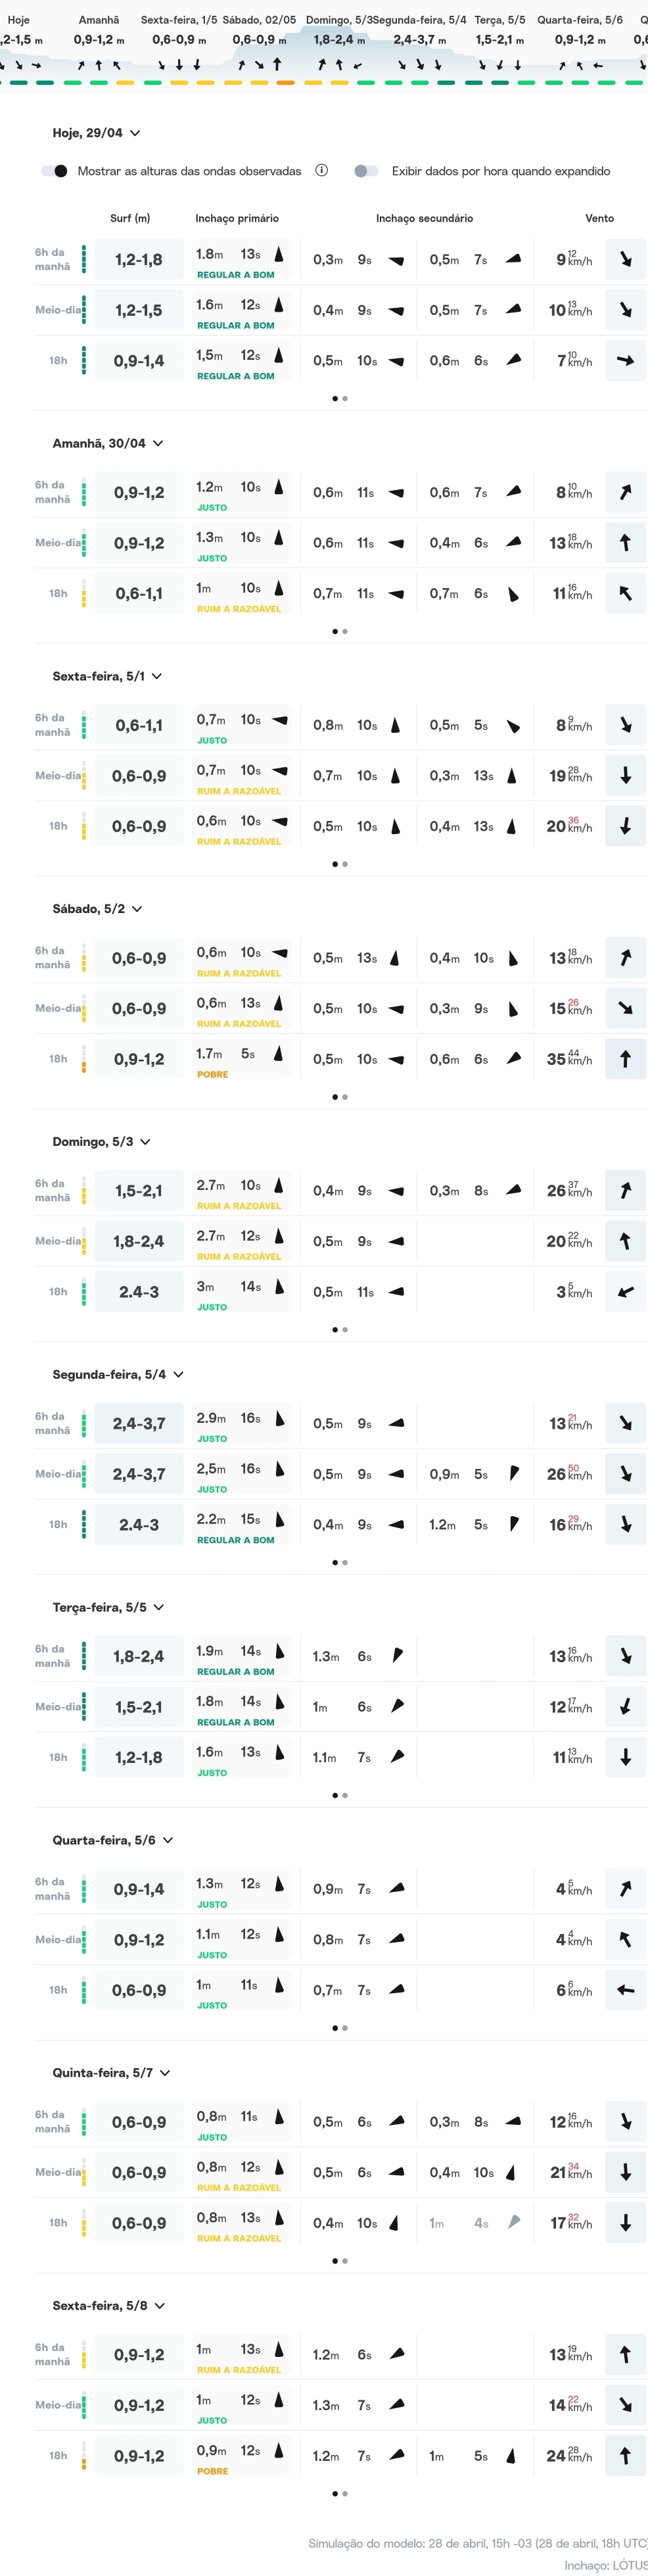Collapse the 'Hoje, 29/04' section chevron
The width and height of the screenshot is (648, 2576).
coord(135,133)
